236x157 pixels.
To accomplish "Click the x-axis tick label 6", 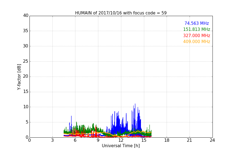I will point(75,140).
